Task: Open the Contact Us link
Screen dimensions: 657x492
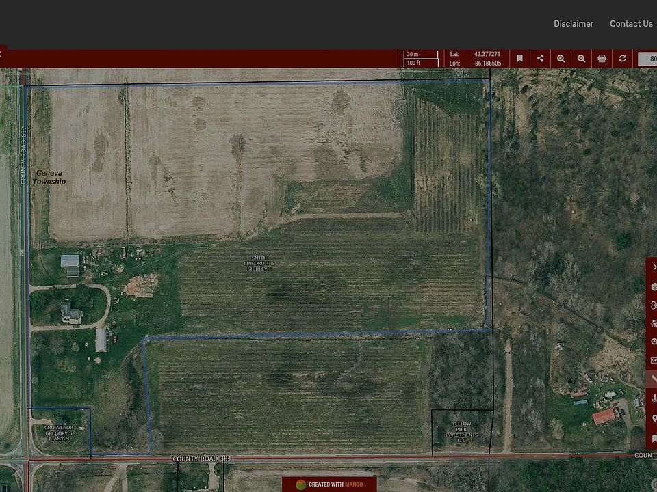Action: point(631,24)
